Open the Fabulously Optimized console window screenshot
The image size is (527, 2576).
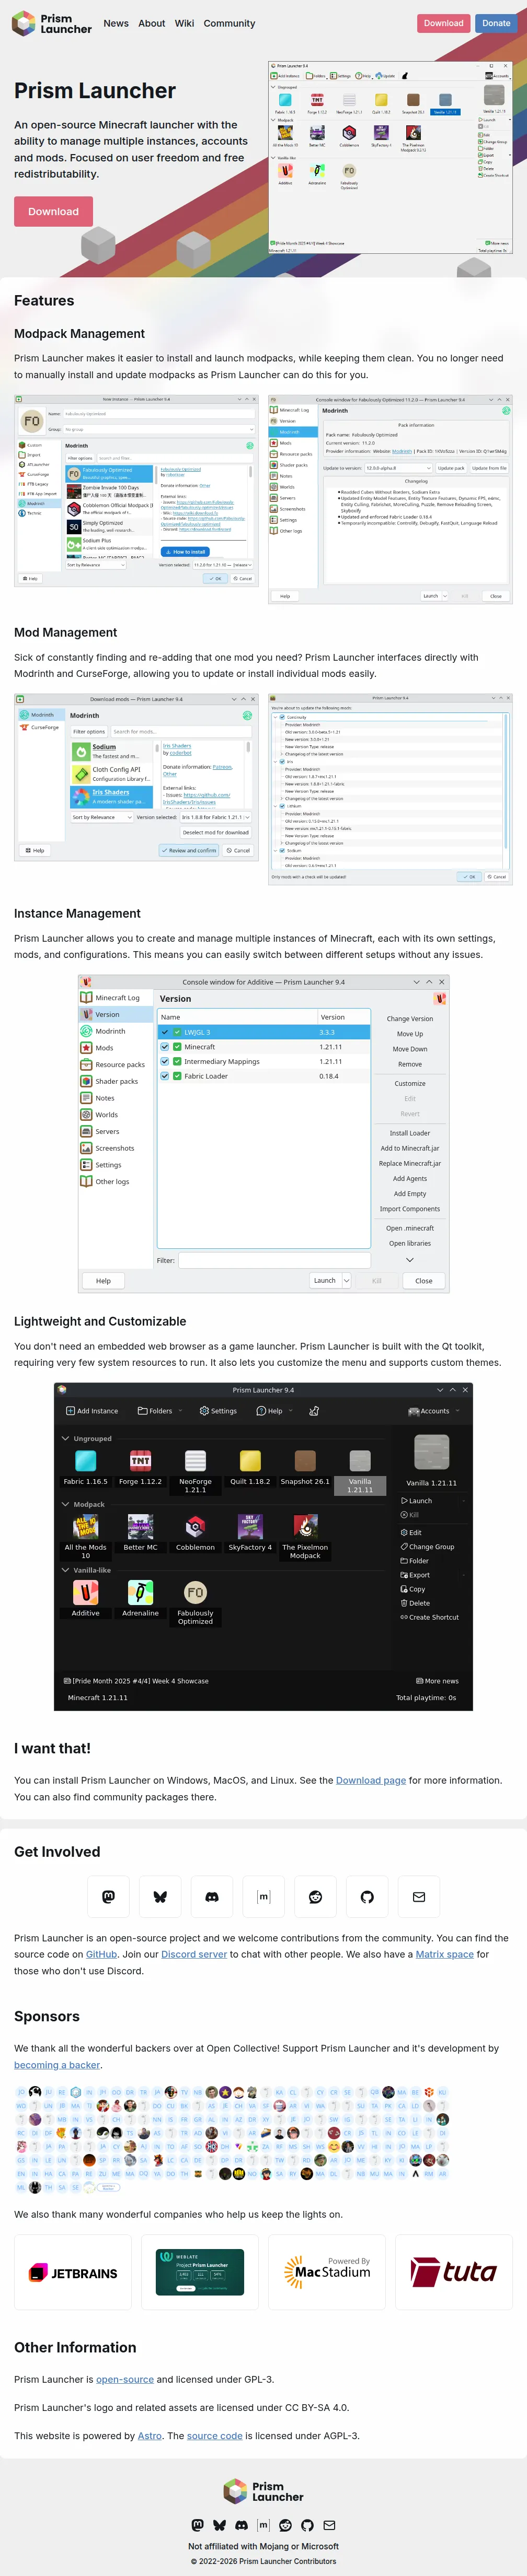pos(389,499)
